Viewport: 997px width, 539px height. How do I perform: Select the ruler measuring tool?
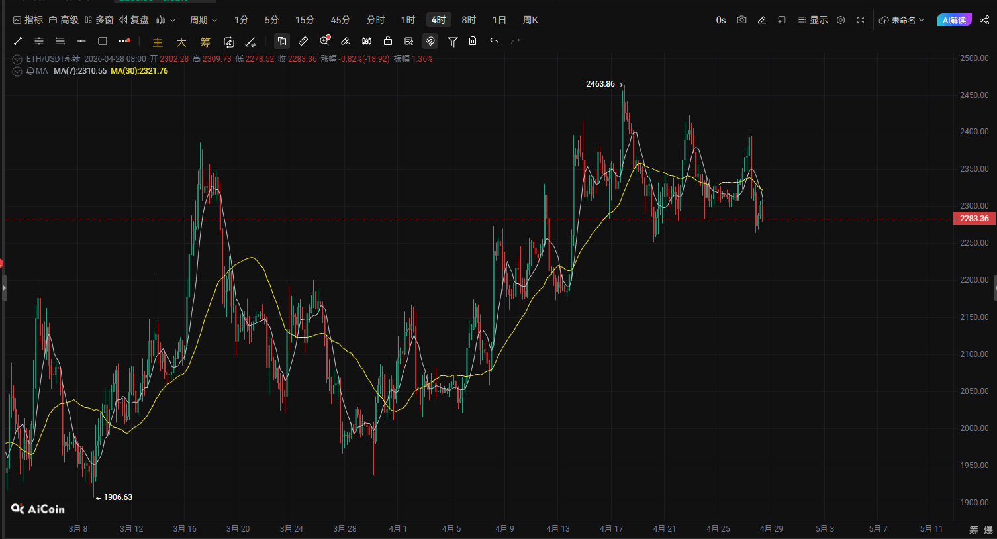tap(303, 41)
